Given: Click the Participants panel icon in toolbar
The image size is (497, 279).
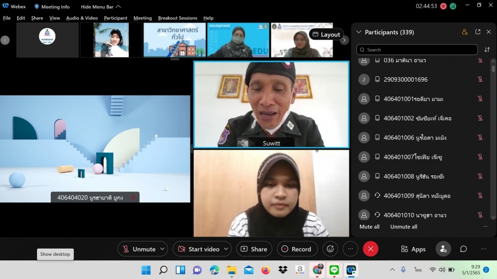Looking at the screenshot, I should pos(443,249).
